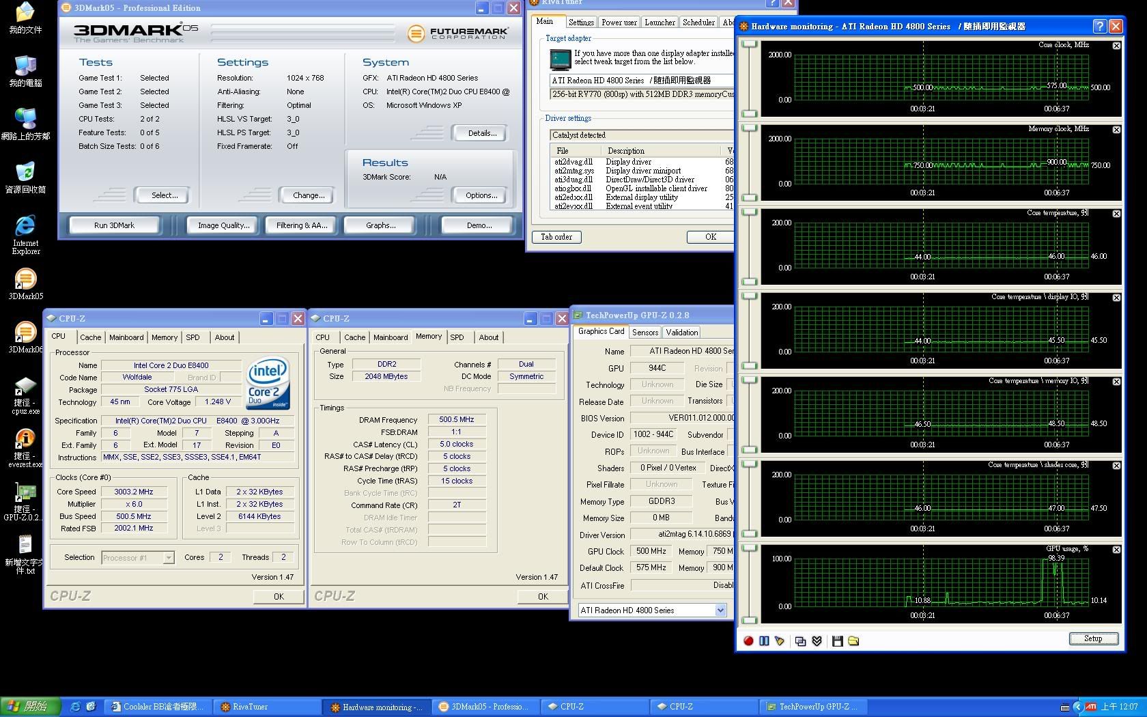The width and height of the screenshot is (1147, 717).
Task: Select the cpuz.exe shortcut icon
Action: click(25, 395)
